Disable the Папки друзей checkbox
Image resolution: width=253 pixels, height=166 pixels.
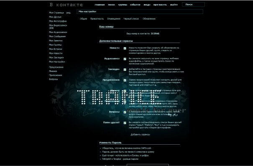125,123
